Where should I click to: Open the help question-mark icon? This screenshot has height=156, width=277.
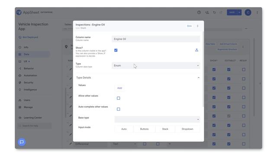tap(199, 13)
